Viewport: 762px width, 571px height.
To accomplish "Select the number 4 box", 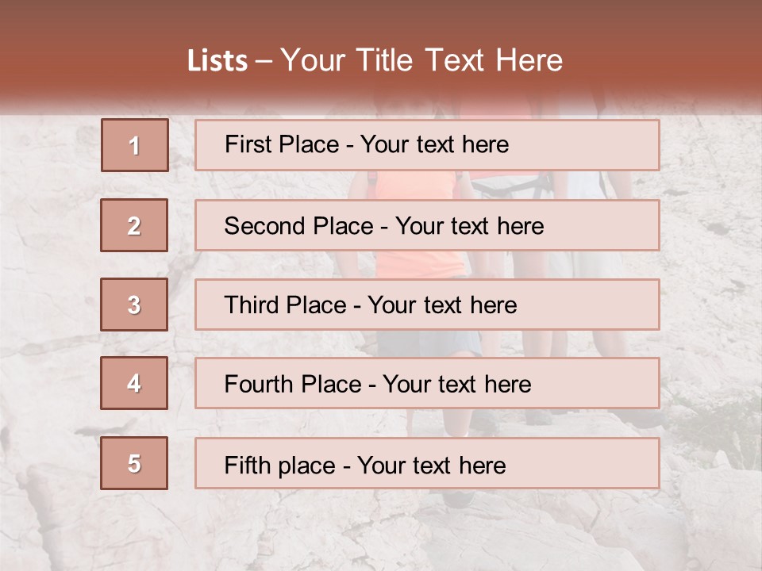I will (x=134, y=383).
